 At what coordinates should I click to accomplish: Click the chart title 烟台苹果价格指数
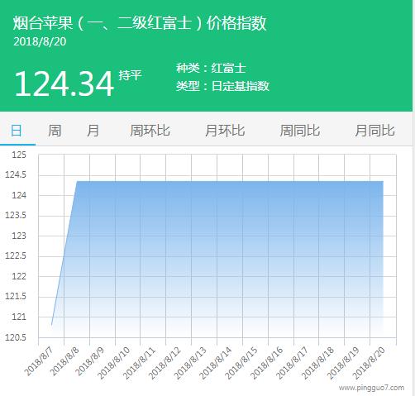point(140,23)
